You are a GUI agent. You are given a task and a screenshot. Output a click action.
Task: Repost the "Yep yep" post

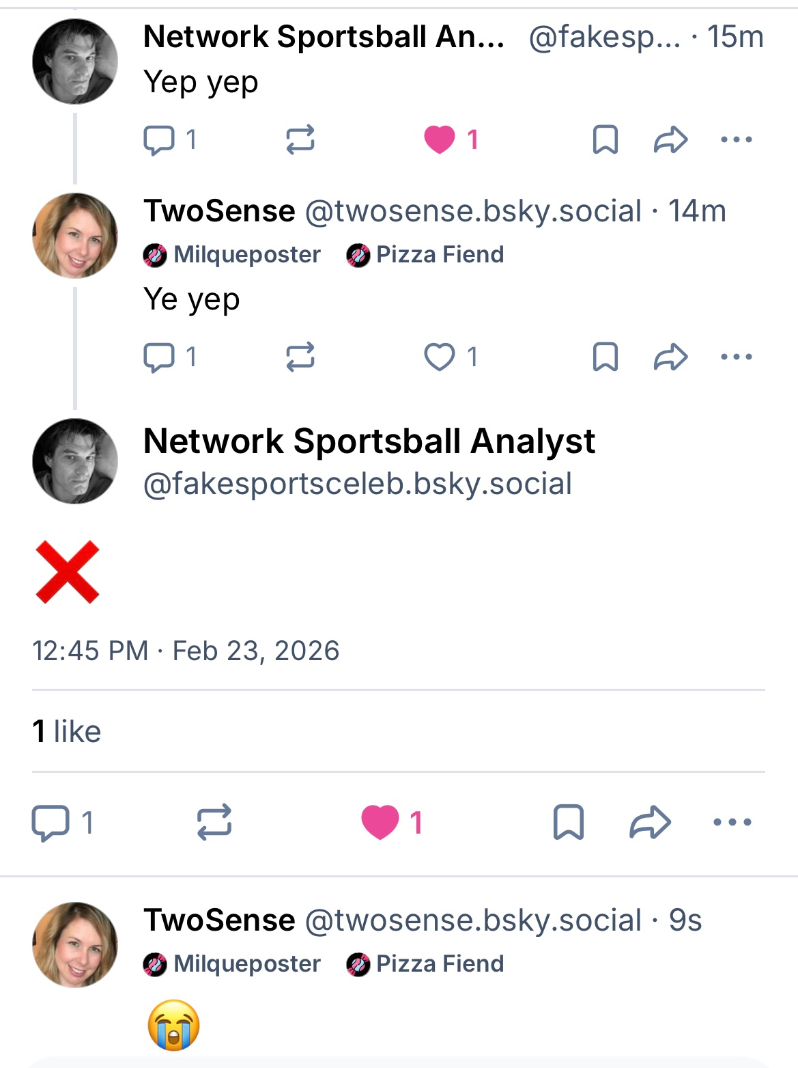(300, 140)
